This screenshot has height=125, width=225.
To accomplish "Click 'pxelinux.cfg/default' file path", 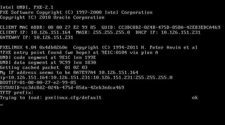I will pos(73,98).
